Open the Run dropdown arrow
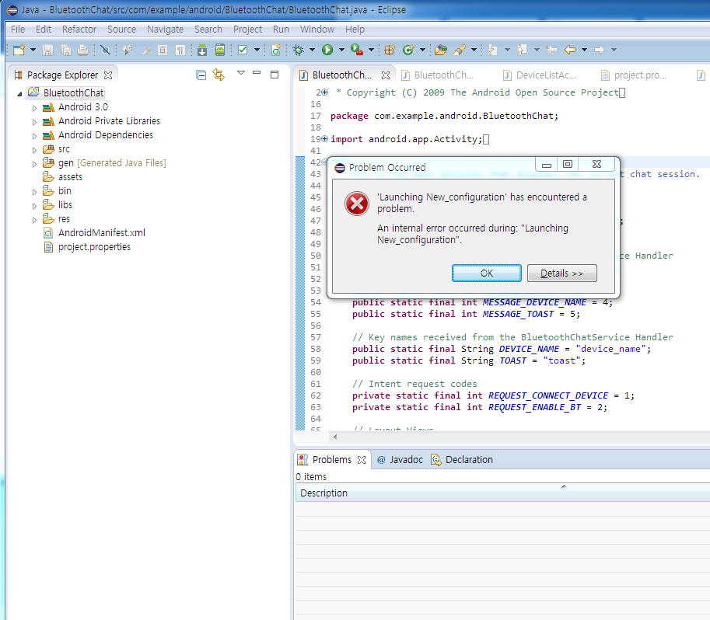Viewport: 710px width, 620px height. click(x=341, y=50)
